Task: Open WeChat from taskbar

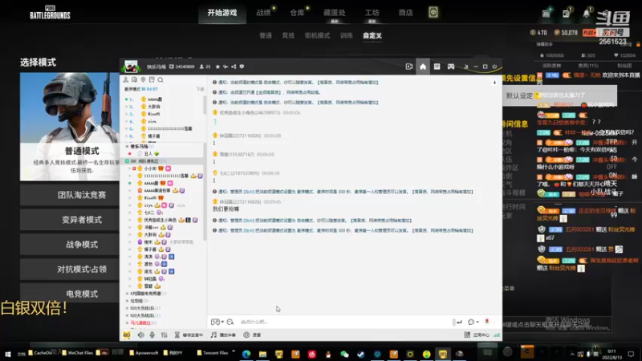Action: click(344, 354)
